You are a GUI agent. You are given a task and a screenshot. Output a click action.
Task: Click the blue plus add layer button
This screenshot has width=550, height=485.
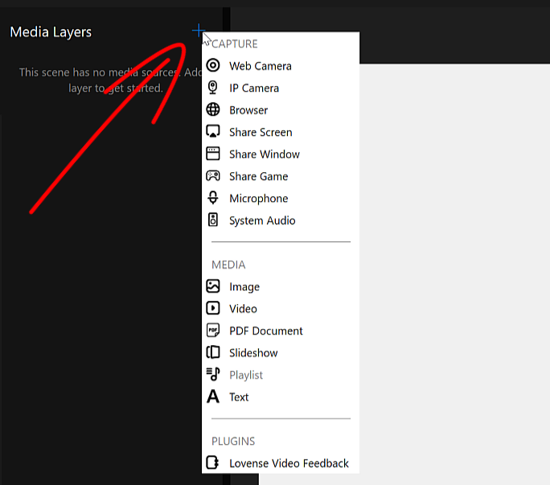pos(199,31)
